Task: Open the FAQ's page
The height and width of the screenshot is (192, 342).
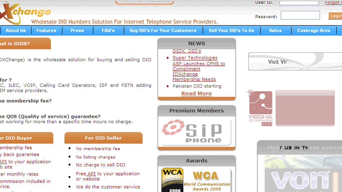Action: click(108, 30)
